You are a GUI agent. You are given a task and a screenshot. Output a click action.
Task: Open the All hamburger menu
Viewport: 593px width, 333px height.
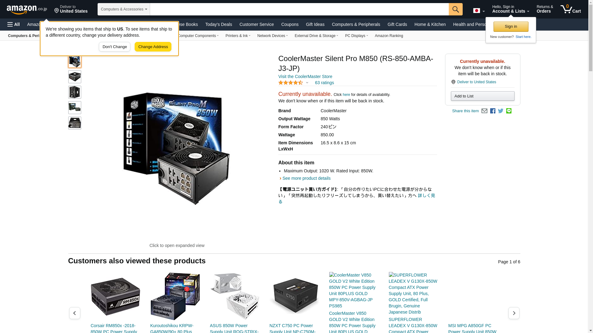[14, 24]
